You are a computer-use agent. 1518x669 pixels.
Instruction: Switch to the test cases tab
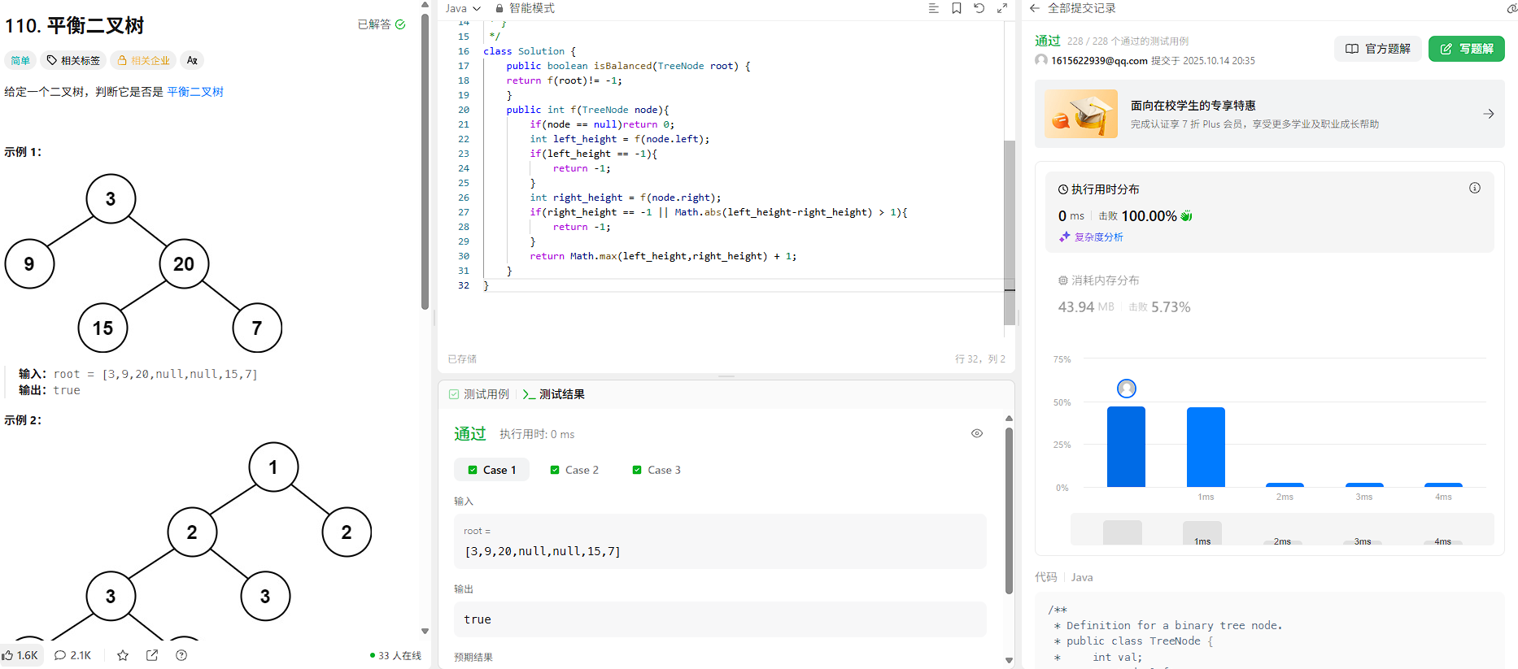479,394
